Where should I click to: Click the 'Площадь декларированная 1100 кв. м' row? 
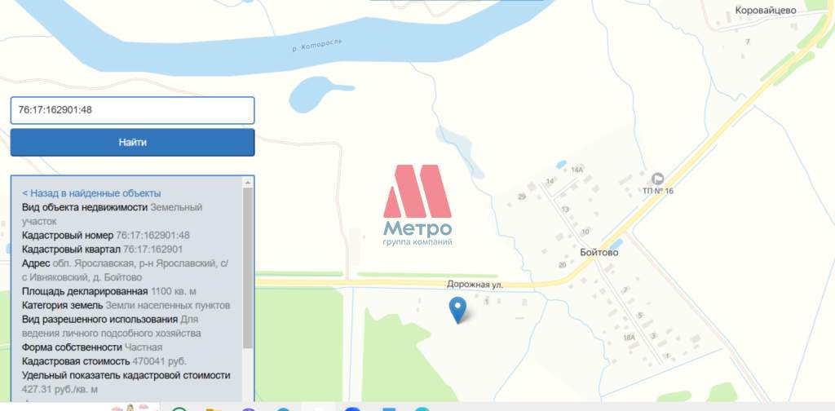pos(109,291)
